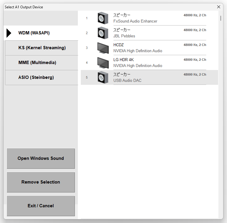Click the Remove Selection button
227x223 pixels.
pyautogui.click(x=41, y=182)
